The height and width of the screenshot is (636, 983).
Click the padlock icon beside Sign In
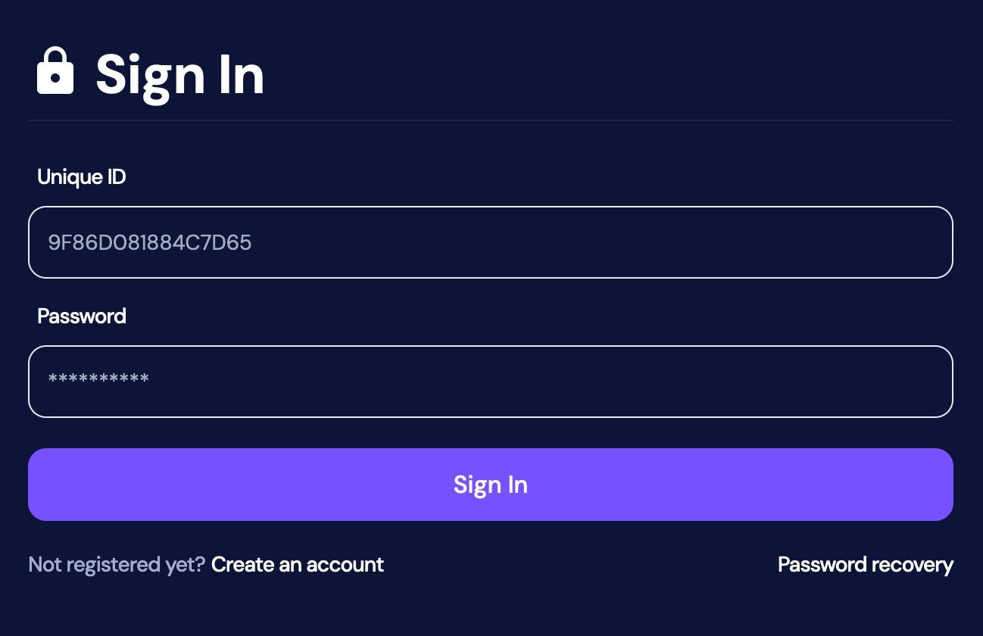point(55,71)
